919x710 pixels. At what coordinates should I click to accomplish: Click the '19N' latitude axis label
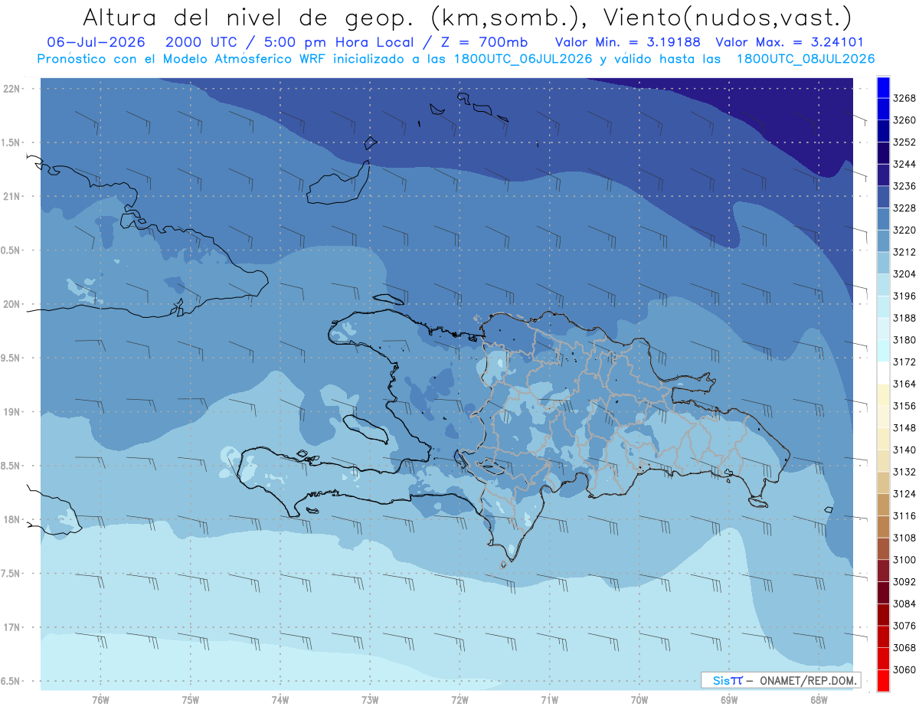coord(12,412)
